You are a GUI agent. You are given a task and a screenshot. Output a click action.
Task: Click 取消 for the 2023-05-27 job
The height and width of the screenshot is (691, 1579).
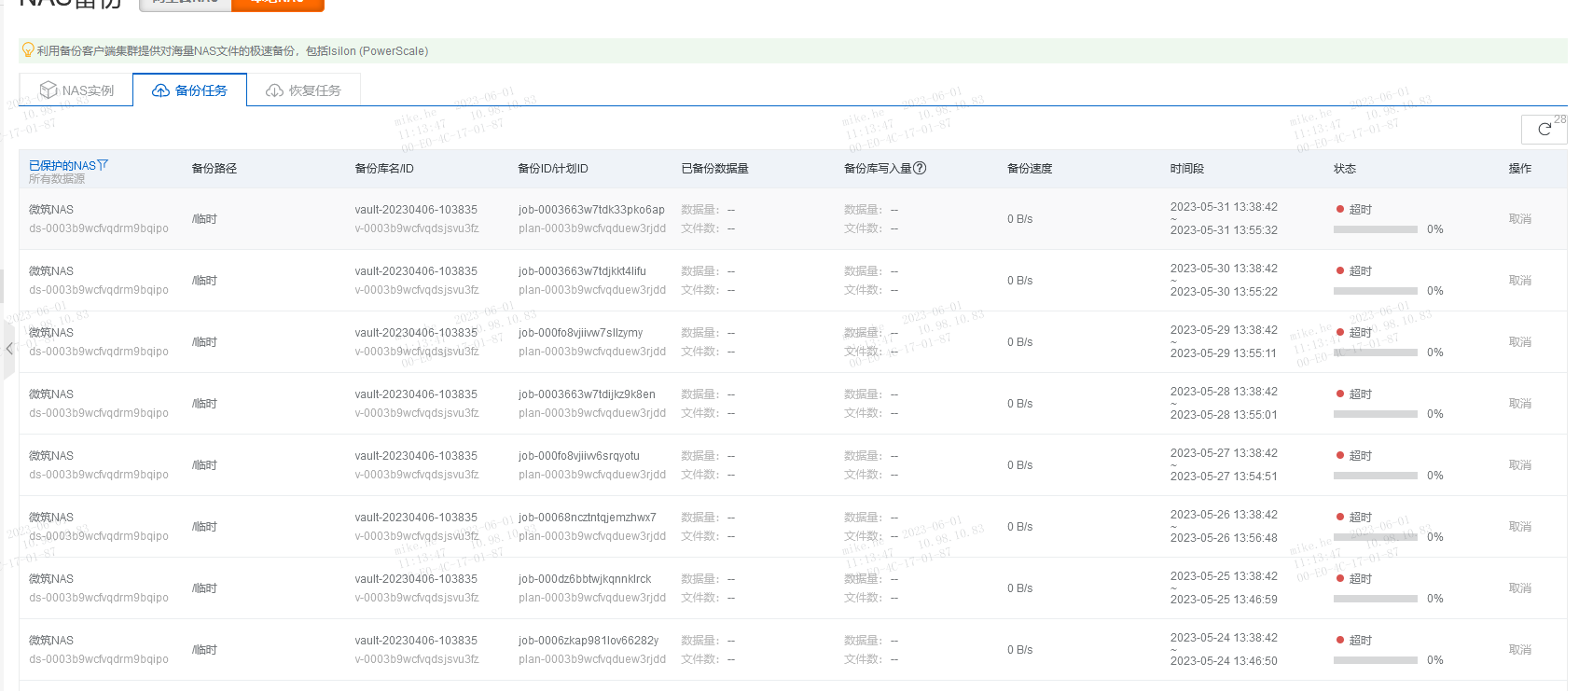[1520, 465]
